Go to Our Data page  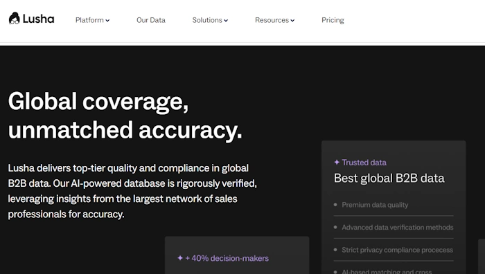(x=151, y=20)
